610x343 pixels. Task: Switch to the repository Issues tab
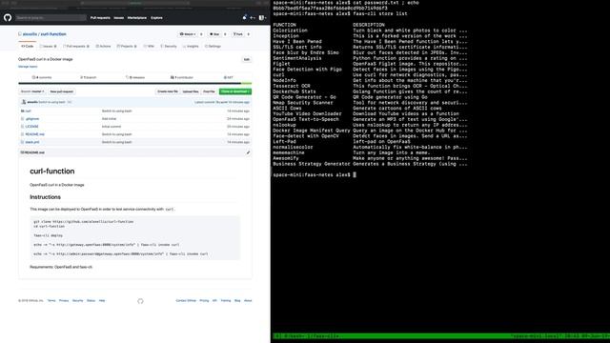[x=48, y=47]
